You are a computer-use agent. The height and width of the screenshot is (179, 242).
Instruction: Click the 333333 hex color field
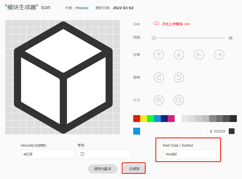point(220,131)
